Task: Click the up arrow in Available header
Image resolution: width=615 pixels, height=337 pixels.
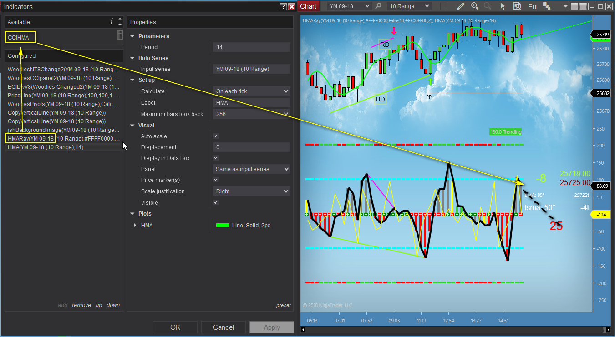Action: coord(120,19)
